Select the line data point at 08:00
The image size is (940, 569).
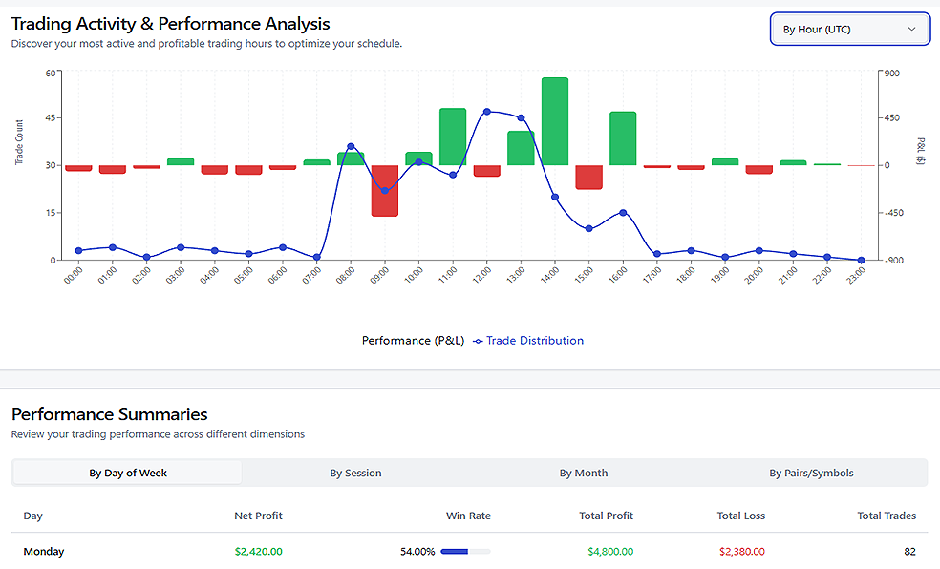351,147
